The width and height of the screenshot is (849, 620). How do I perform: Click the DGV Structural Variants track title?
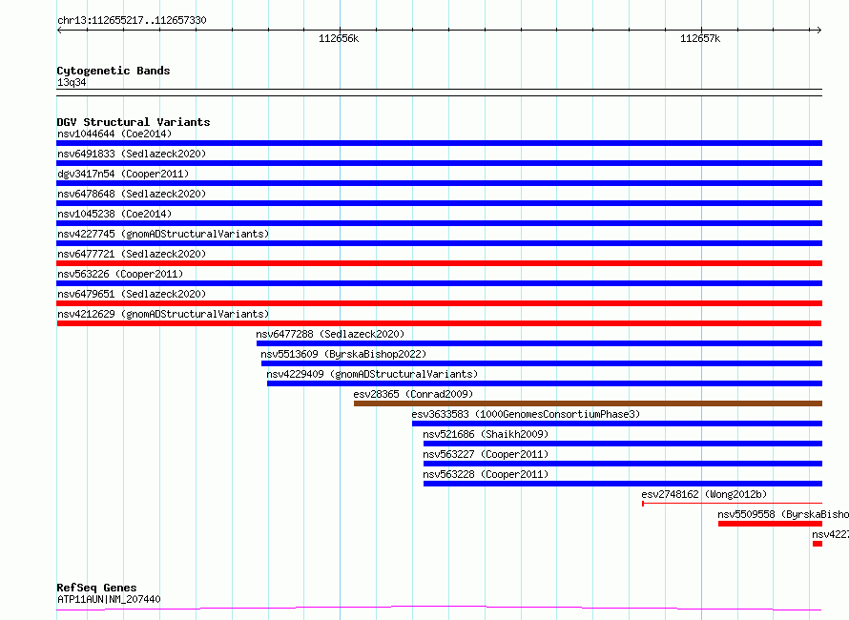[134, 122]
